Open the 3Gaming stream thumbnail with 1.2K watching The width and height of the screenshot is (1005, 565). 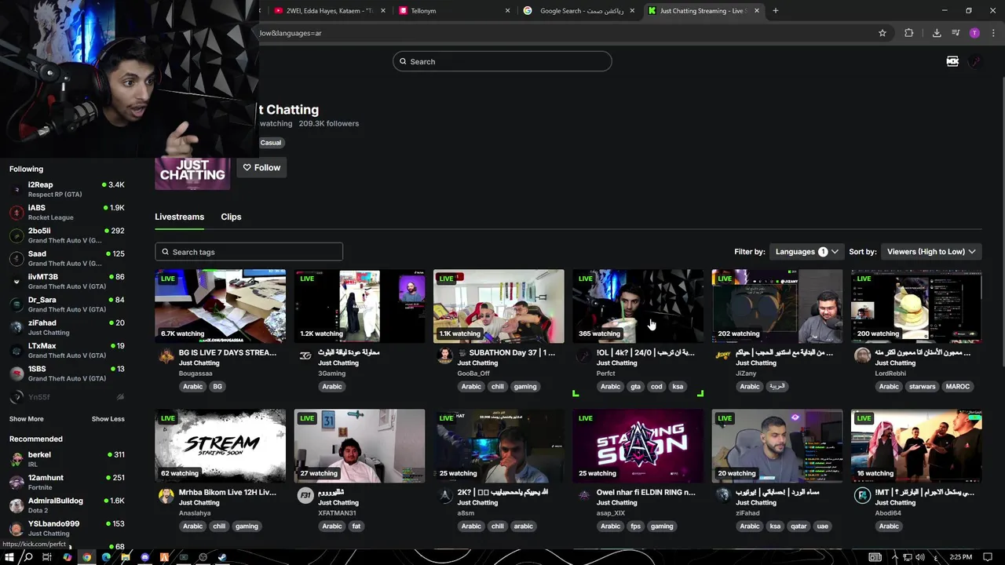360,306
